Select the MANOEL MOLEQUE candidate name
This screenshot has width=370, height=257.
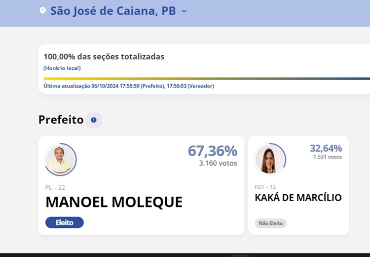click(x=114, y=202)
